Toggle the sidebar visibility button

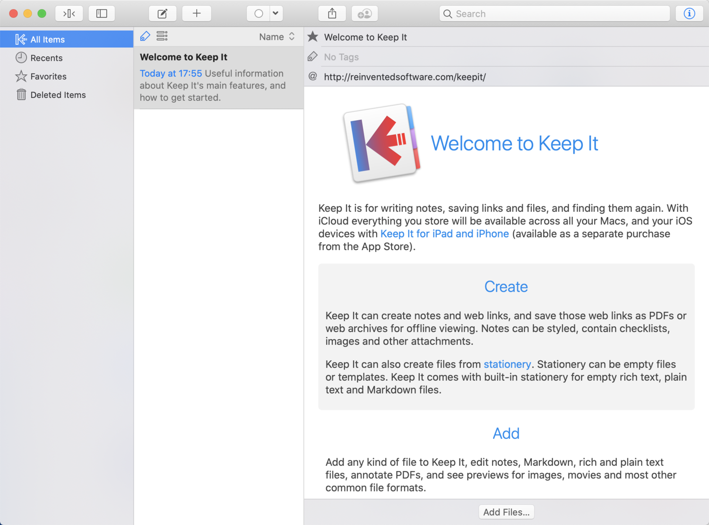click(102, 14)
